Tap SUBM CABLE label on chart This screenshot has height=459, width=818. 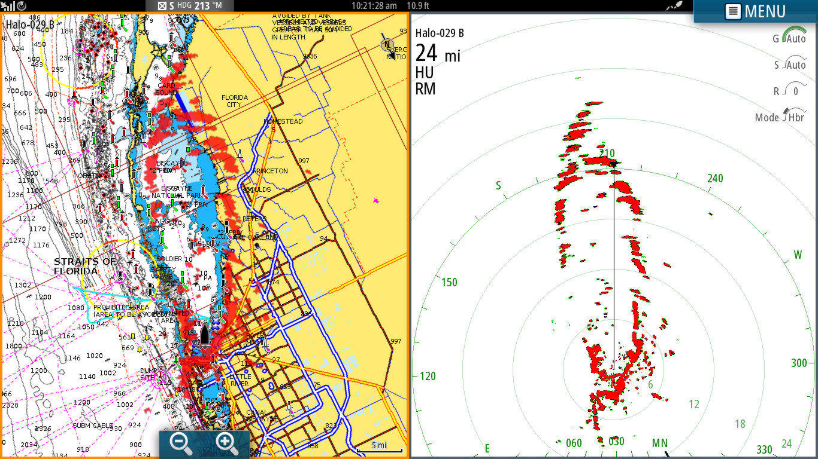[93, 426]
